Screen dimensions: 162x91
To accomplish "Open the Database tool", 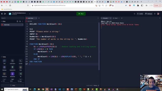I will pyautogui.click(x=4, y=68).
